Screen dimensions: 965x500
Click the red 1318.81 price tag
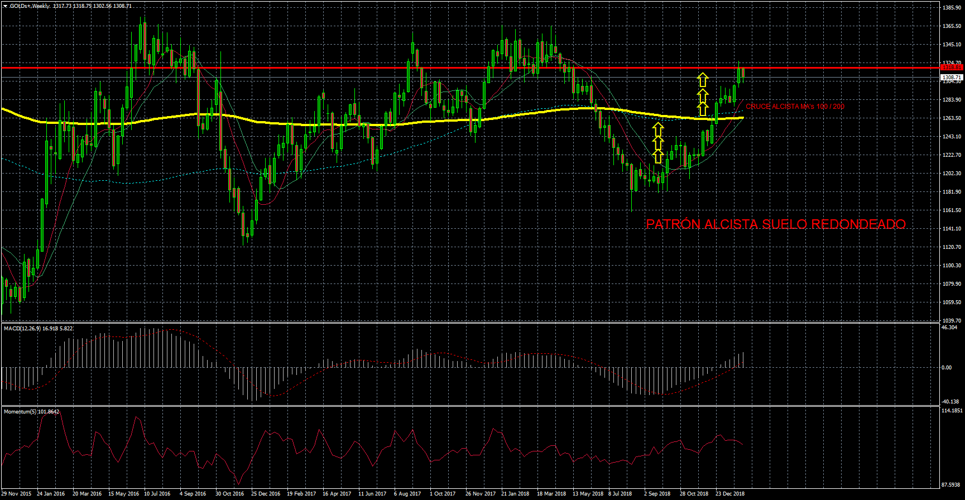coord(950,68)
